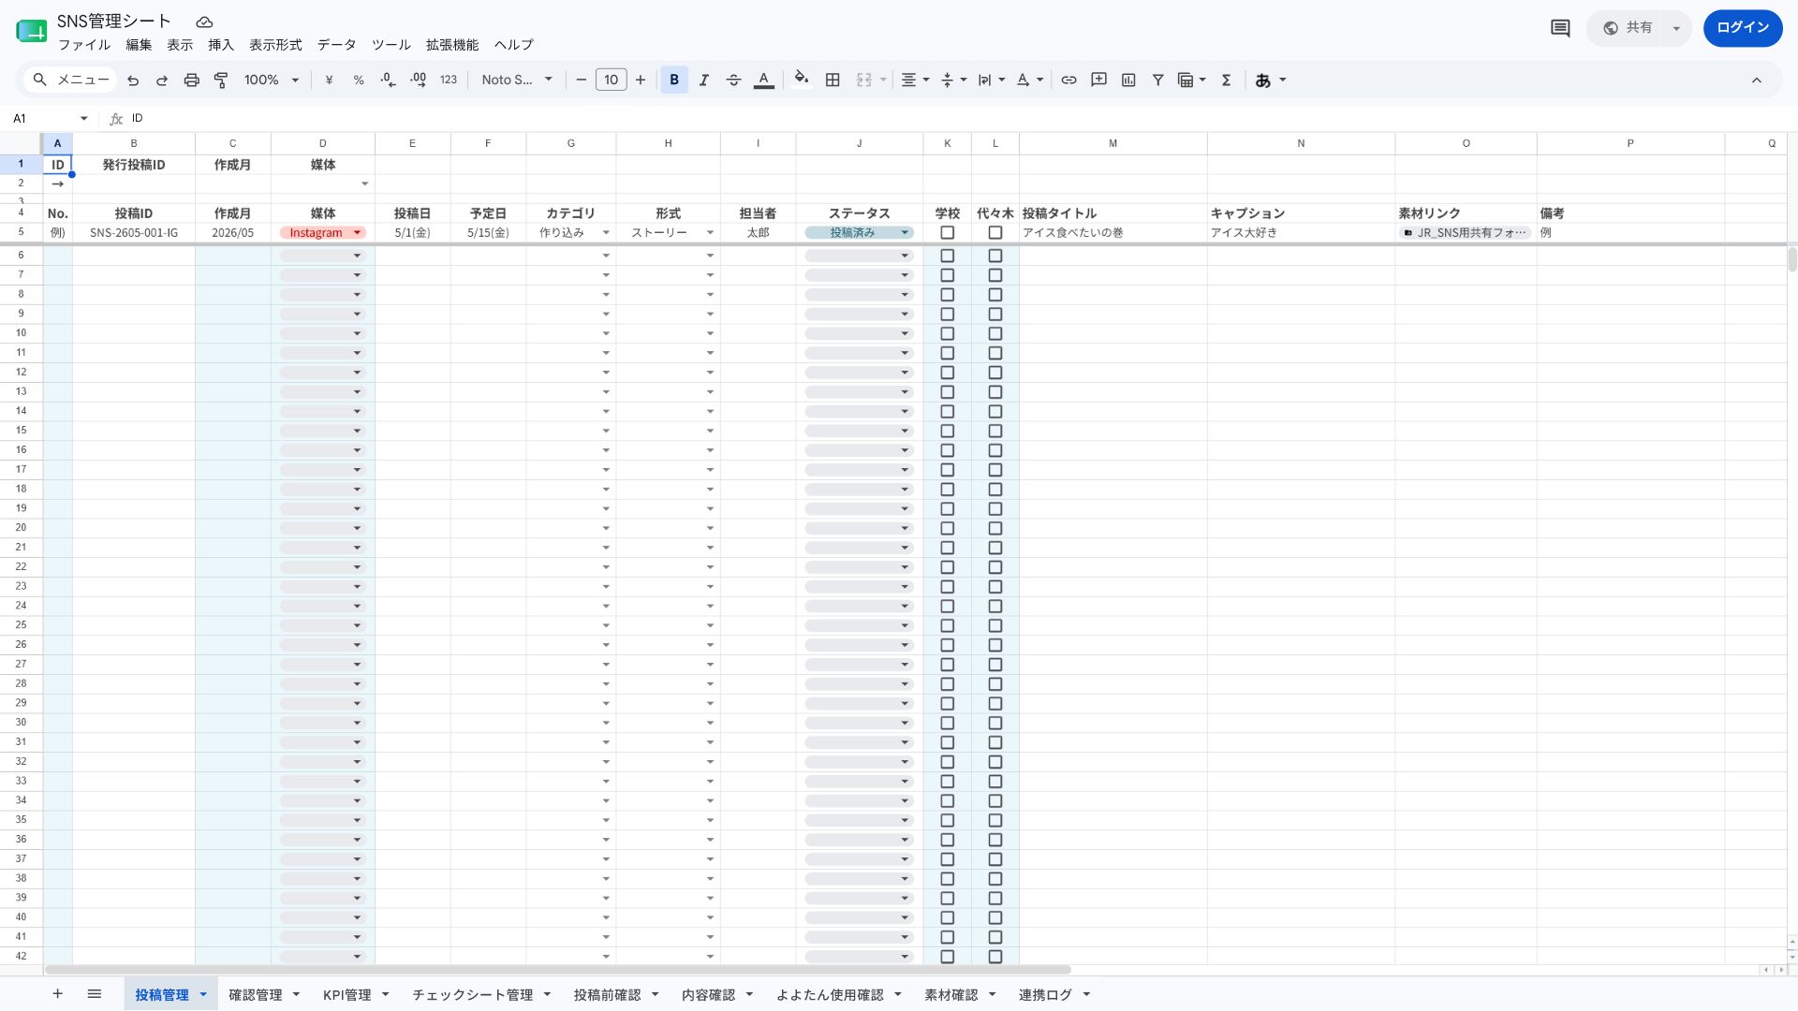Check the 代々木 checkbox in row 25
Image resolution: width=1798 pixels, height=1011 pixels.
pos(995,625)
